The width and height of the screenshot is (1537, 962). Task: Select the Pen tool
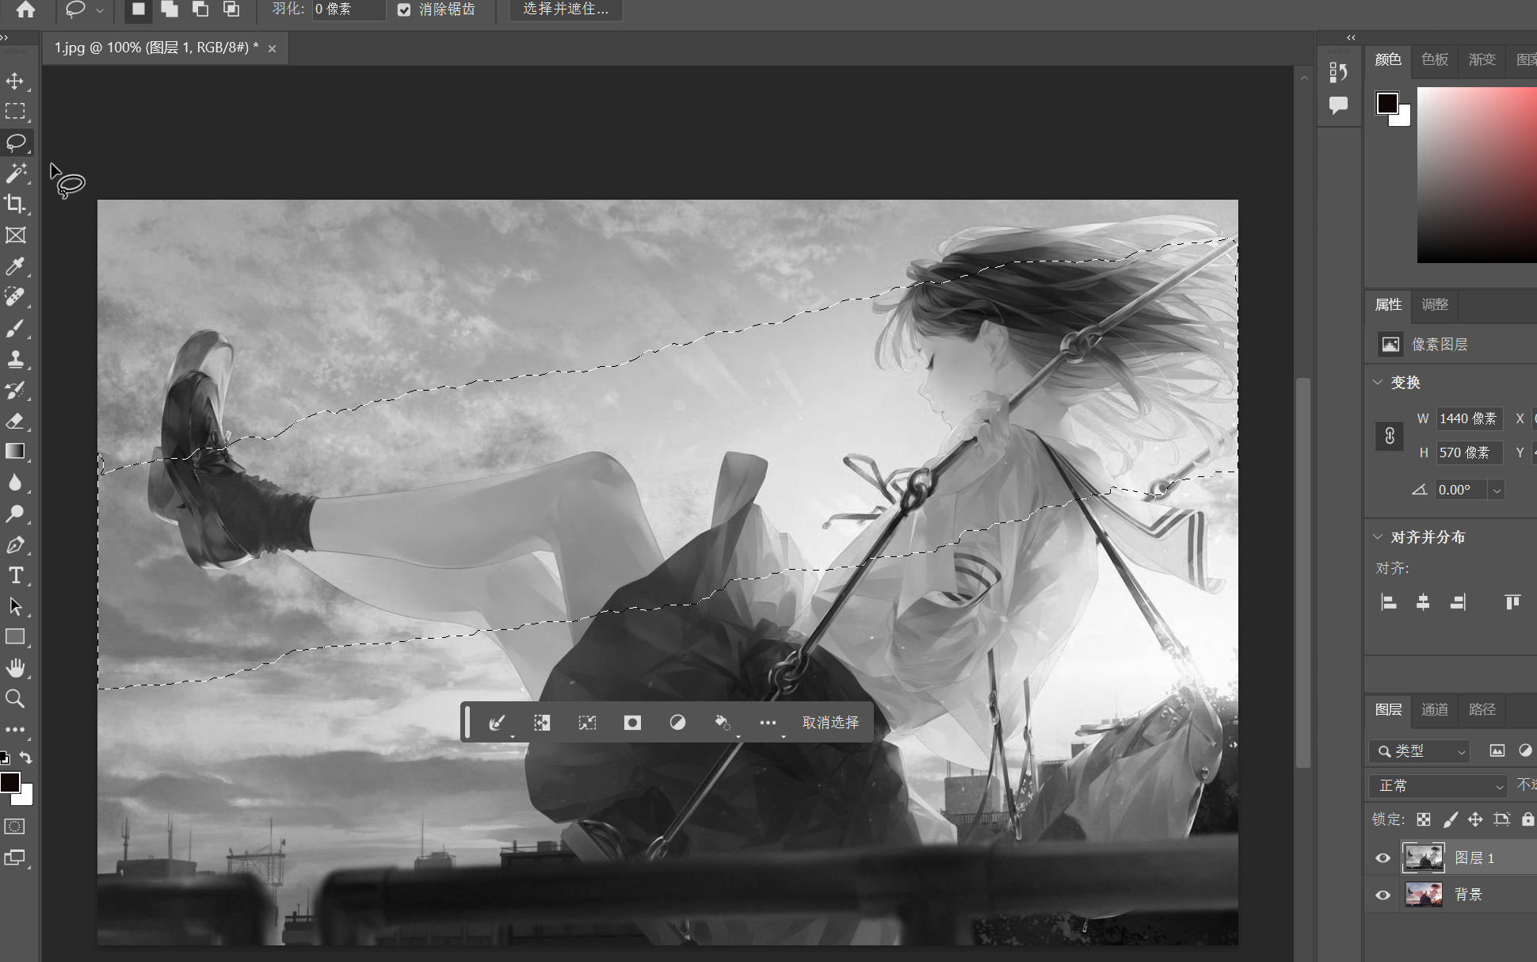pos(15,545)
